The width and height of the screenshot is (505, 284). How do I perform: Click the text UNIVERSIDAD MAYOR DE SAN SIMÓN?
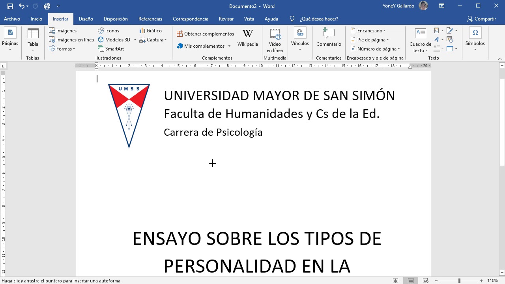(x=279, y=95)
